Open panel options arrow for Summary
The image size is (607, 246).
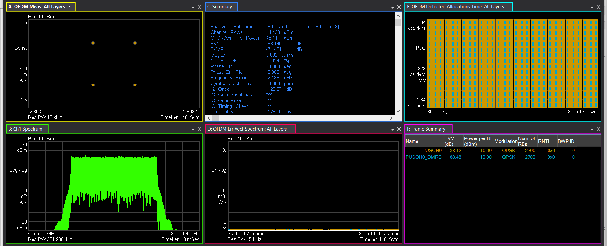[393, 7]
